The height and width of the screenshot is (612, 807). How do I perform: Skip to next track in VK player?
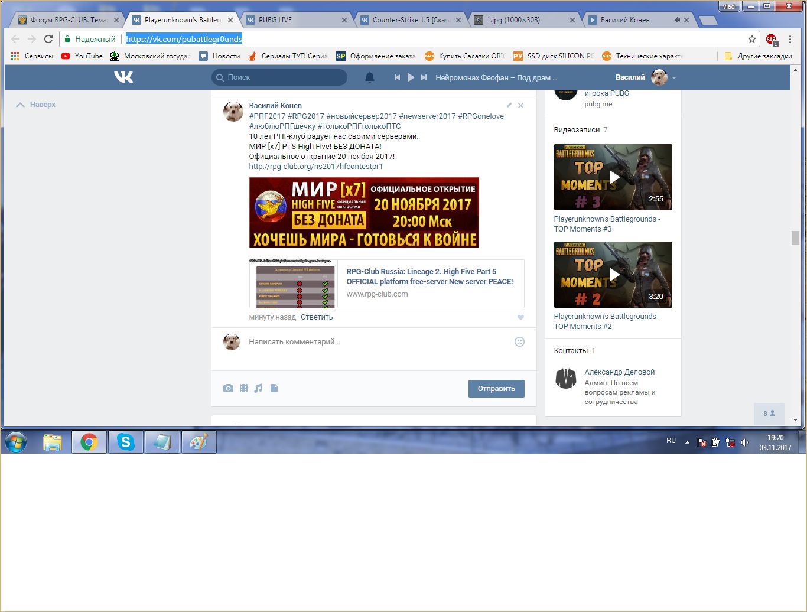click(x=424, y=77)
